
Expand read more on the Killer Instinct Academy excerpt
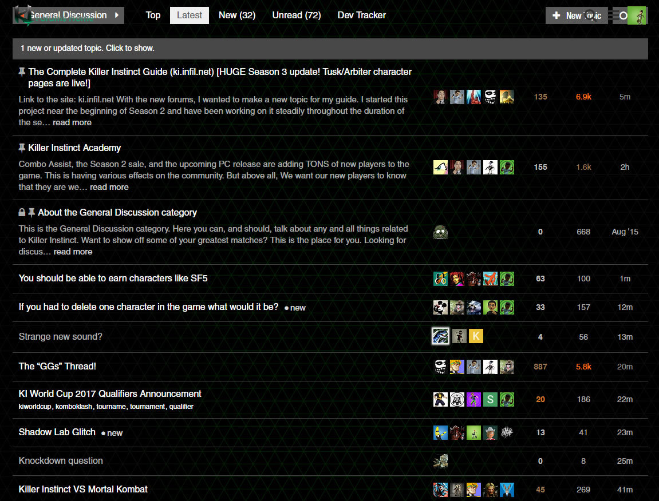pyautogui.click(x=109, y=187)
